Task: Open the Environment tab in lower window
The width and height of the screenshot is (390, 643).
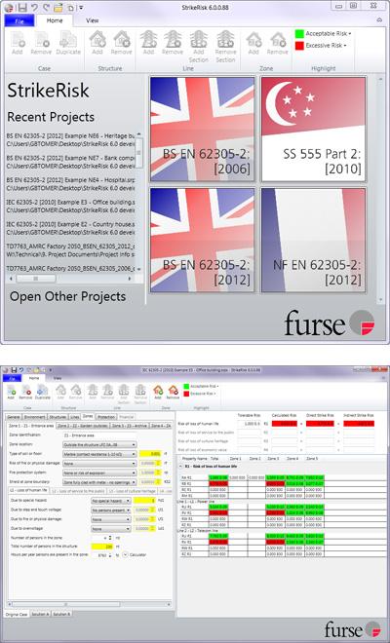Action: [x=34, y=417]
